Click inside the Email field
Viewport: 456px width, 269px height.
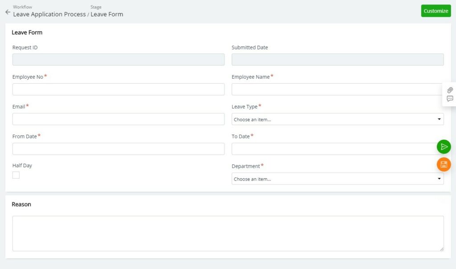pos(118,119)
